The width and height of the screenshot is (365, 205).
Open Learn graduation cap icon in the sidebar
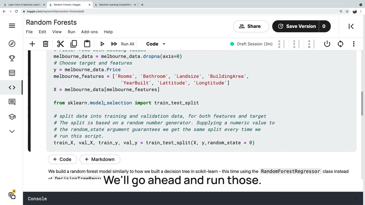point(12,117)
